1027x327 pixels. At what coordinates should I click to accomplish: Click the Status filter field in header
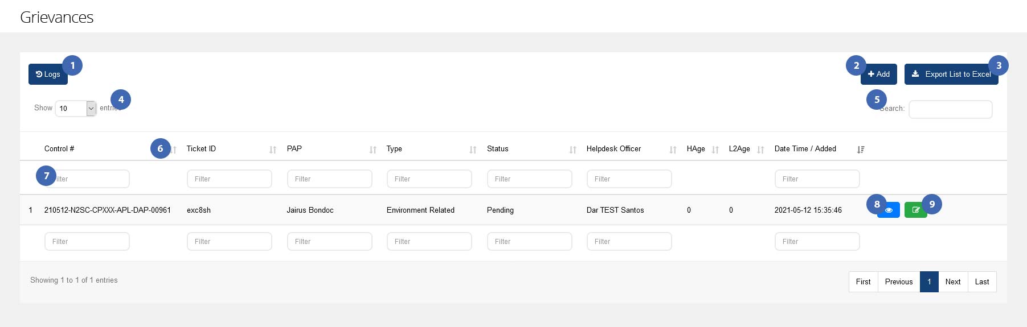pos(529,179)
